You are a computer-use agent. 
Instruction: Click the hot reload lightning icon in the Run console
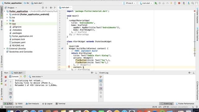[x=21, y=77]
